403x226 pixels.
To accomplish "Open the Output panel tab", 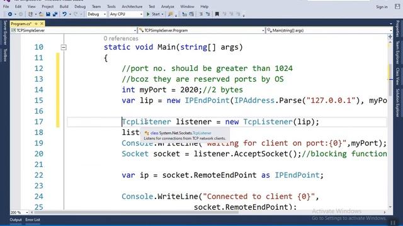I will pos(16,220).
